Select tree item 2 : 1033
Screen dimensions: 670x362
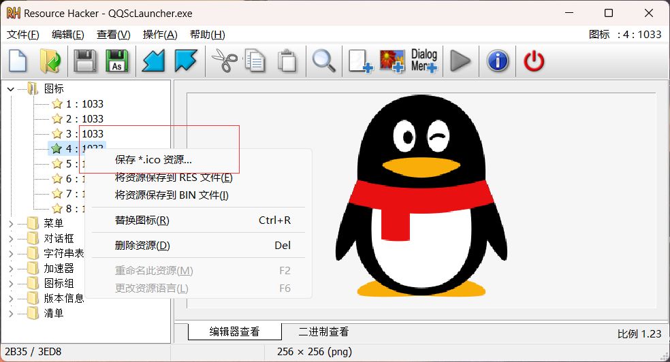click(84, 118)
